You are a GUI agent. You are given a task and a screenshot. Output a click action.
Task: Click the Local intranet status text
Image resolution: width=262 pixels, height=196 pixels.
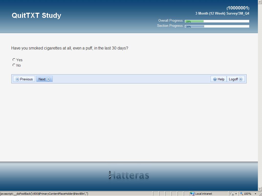[203, 194]
